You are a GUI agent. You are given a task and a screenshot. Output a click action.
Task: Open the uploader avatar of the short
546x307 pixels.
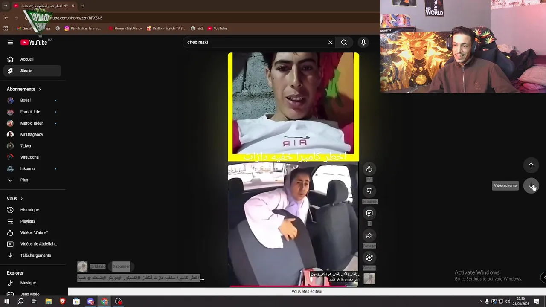point(82,266)
